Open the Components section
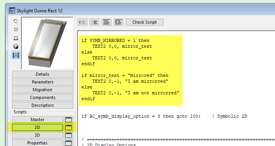The image size is (275, 146). [43, 97]
